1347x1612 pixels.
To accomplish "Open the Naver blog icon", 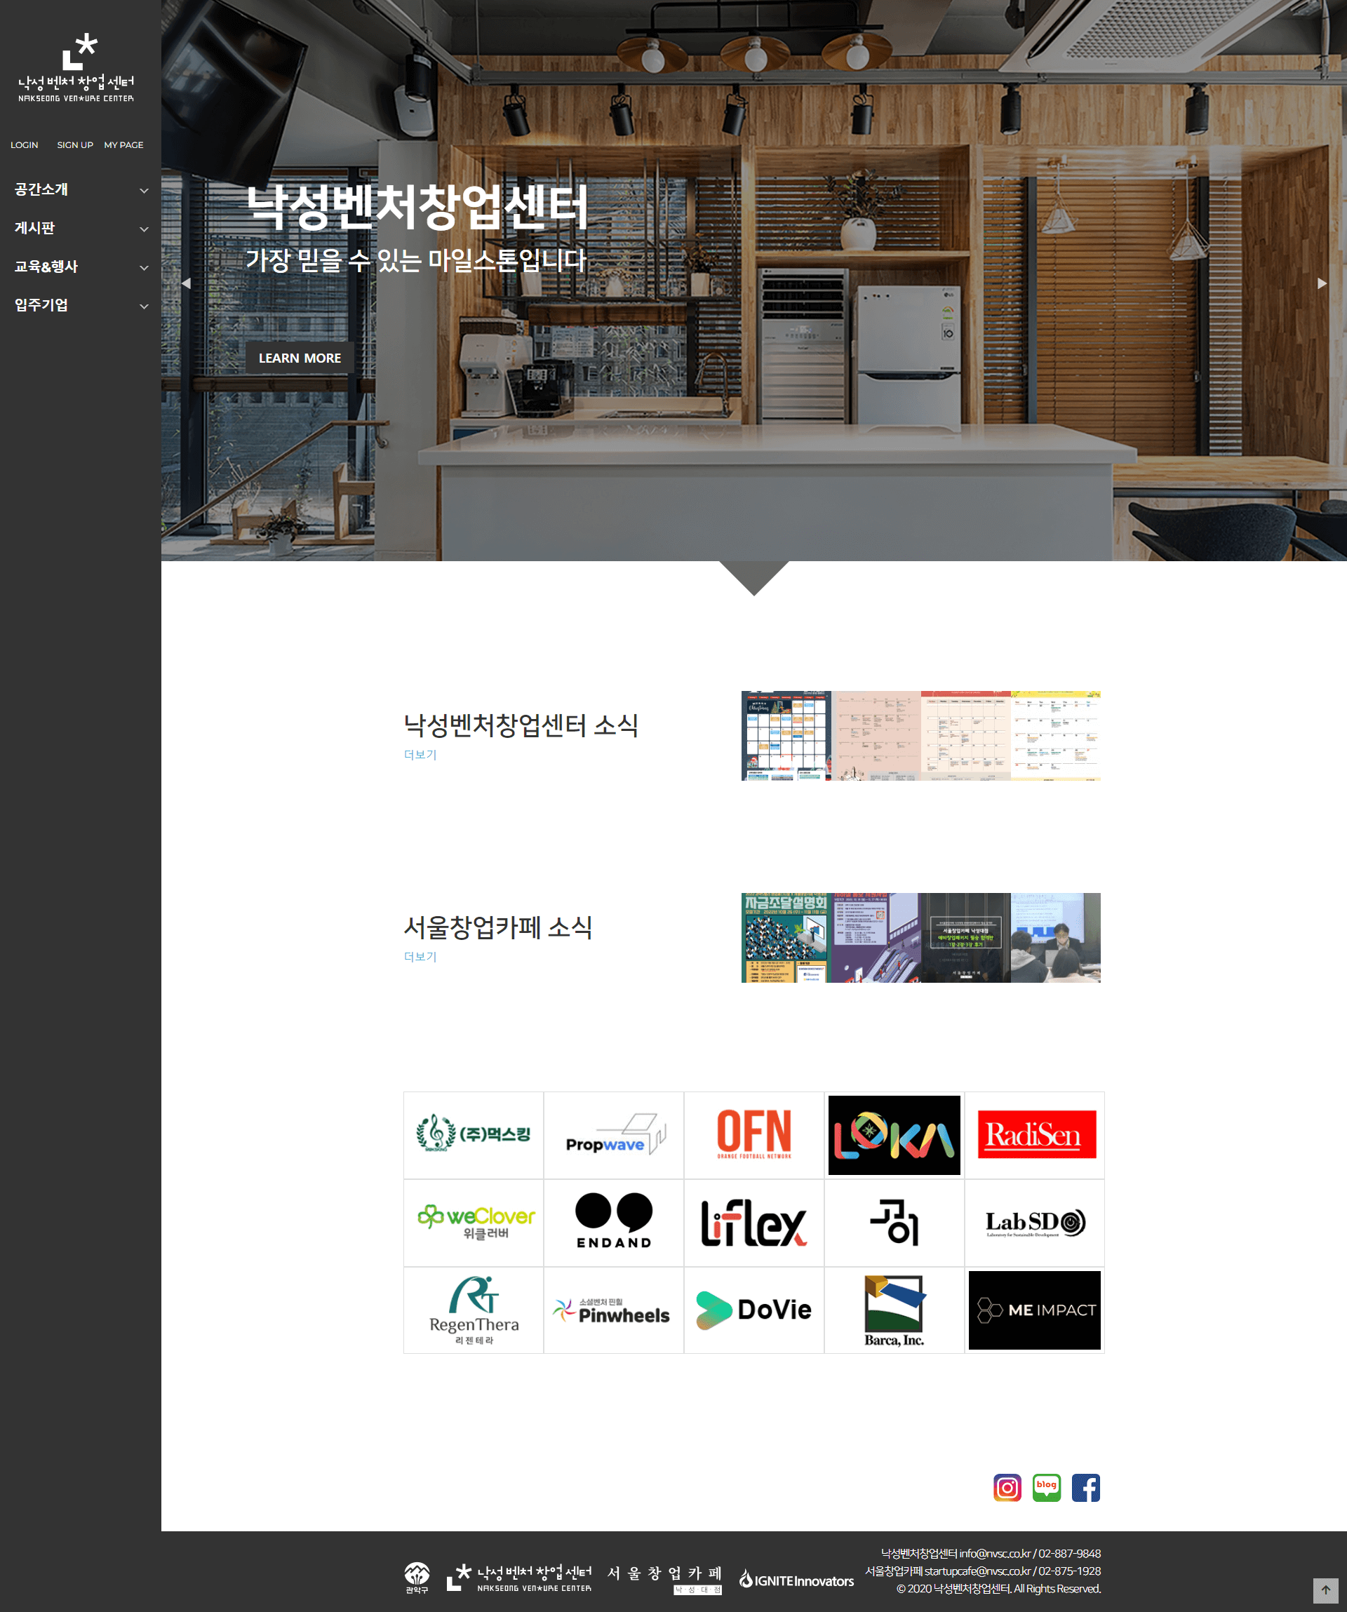I will click(x=1046, y=1488).
